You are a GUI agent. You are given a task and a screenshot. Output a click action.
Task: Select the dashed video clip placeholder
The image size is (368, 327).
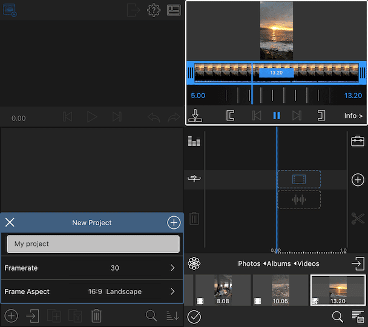pos(299,179)
